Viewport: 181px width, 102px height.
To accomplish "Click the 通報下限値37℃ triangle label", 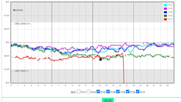I will coord(21,71).
